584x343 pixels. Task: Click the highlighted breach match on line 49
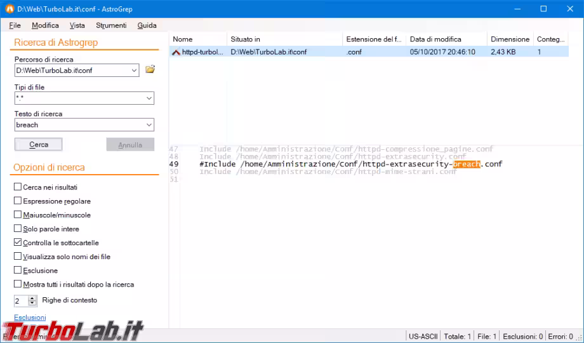[467, 164]
